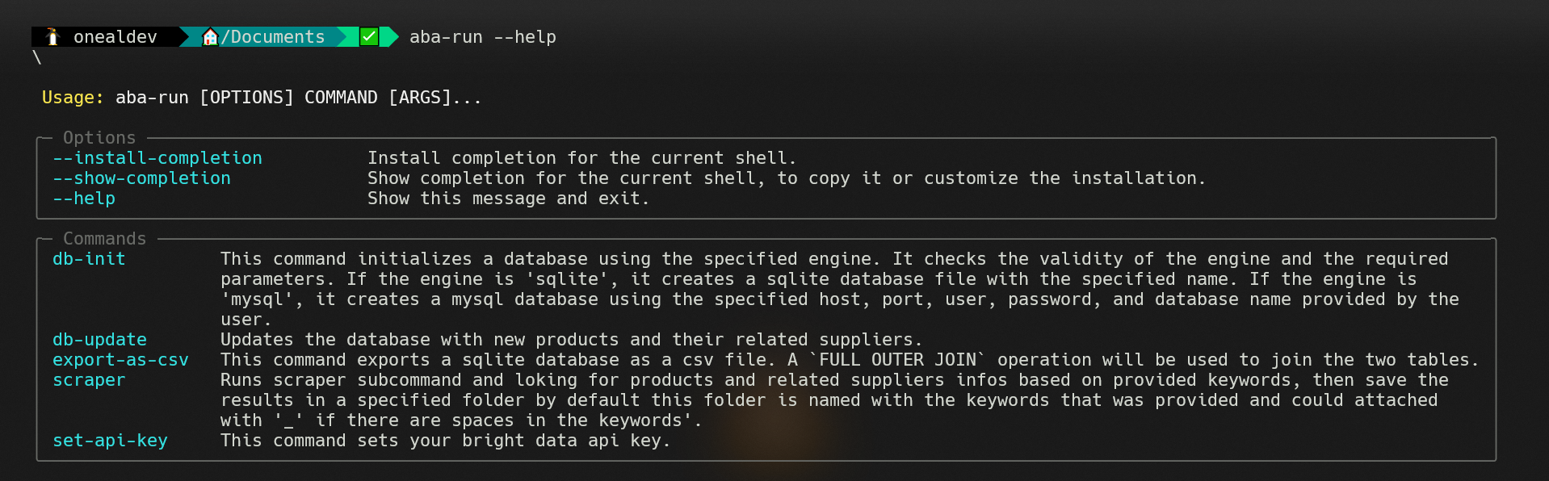The height and width of the screenshot is (481, 1549).
Task: Click the [OPTIONS] placeholder in the usage line
Action: click(x=246, y=98)
